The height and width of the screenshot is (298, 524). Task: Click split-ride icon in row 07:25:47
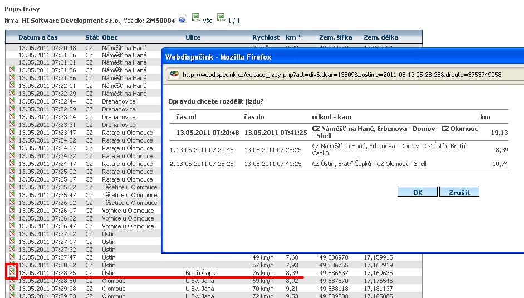tap(12, 194)
